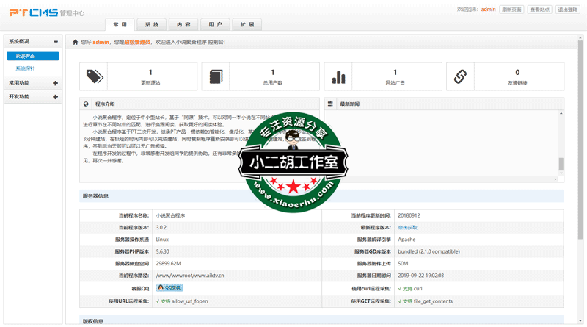Expand the 开发功能 sidebar section
Viewport: 587px width, 327px height.
pyautogui.click(x=56, y=96)
